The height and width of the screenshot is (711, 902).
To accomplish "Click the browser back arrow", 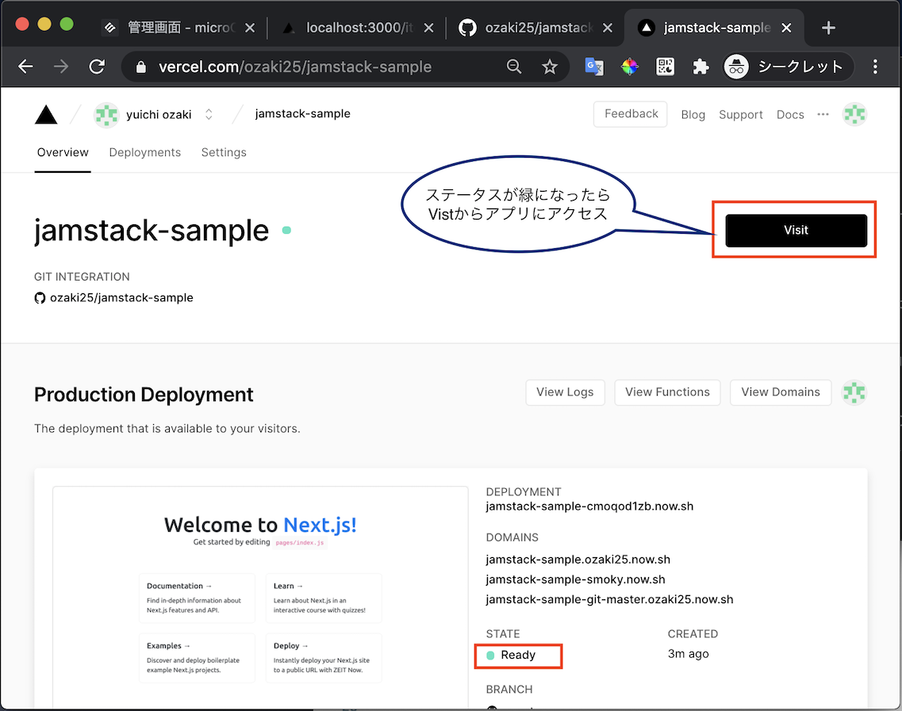I will [25, 67].
